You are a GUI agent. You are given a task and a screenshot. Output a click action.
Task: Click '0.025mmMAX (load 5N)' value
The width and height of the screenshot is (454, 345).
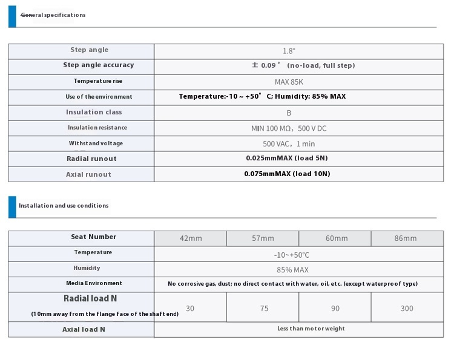point(287,158)
